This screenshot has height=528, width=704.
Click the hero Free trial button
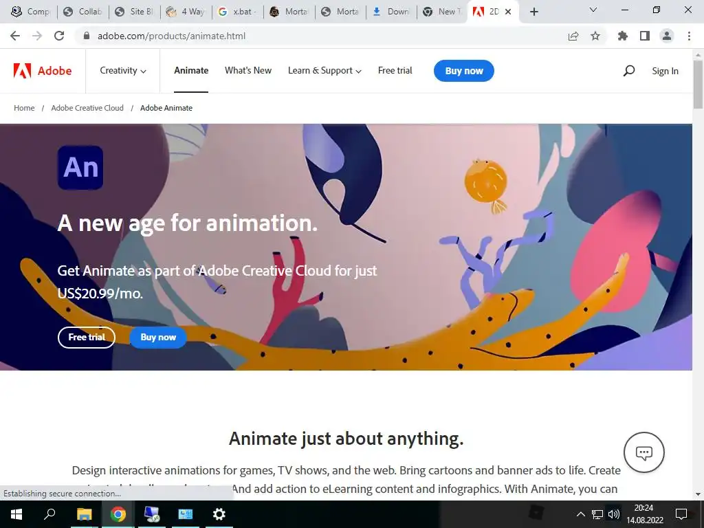86,337
